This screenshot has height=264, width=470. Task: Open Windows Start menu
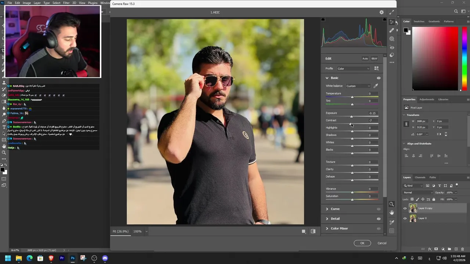[8, 258]
